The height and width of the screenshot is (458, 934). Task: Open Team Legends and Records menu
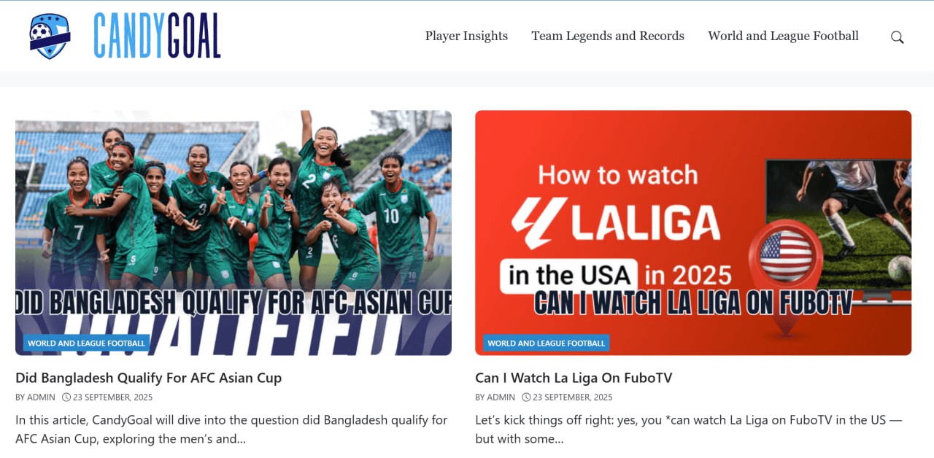coord(608,36)
